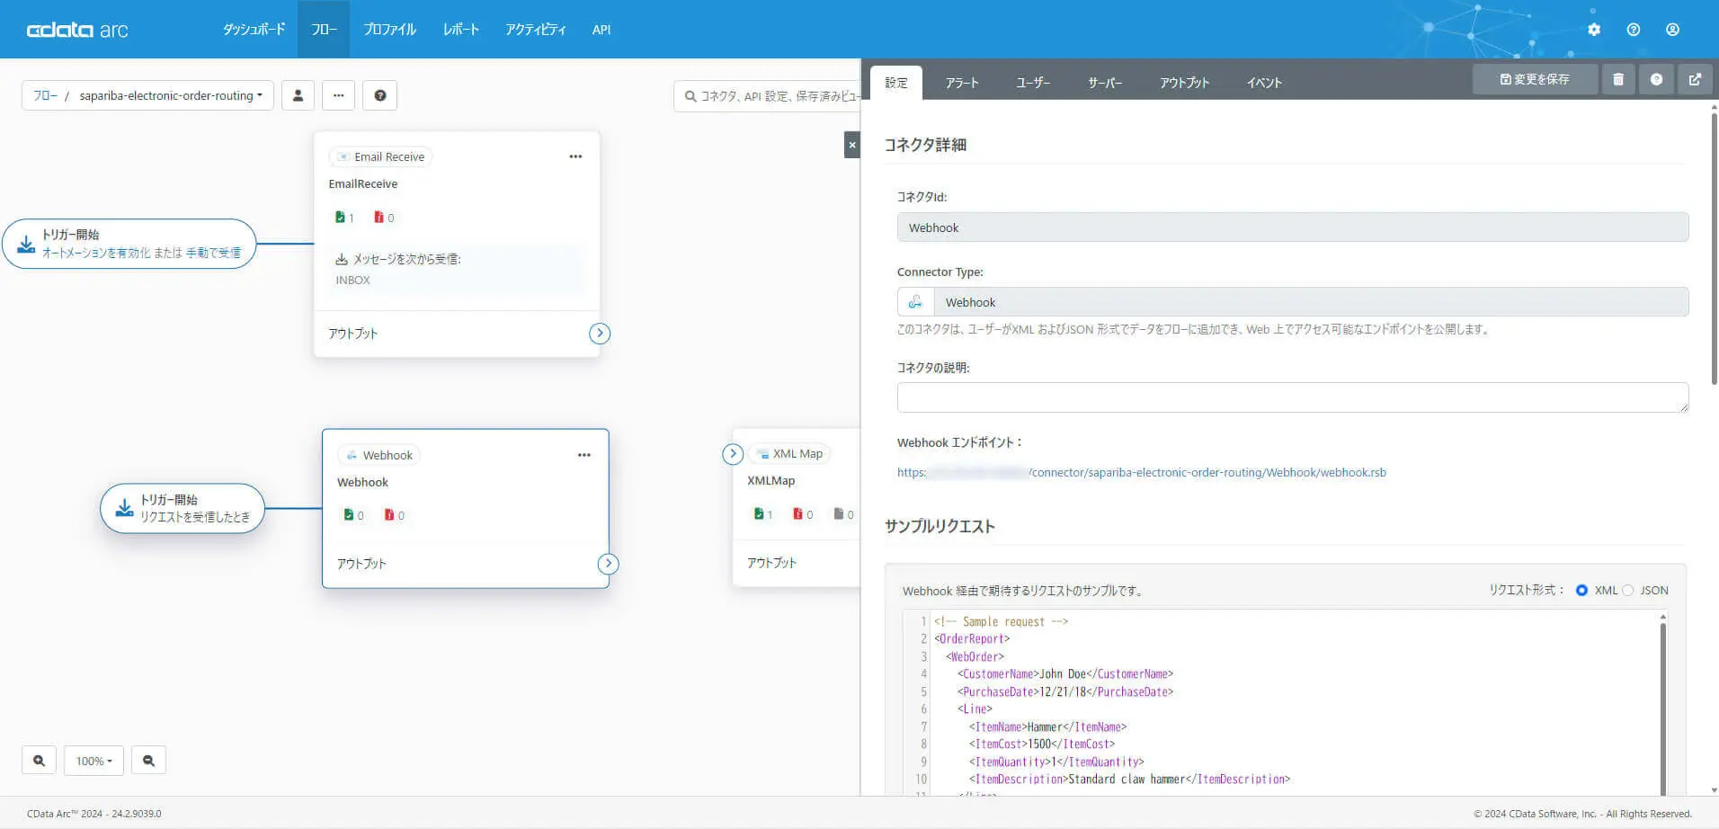Image resolution: width=1719 pixels, height=829 pixels.
Task: Switch to the 設定 tab
Action: [896, 83]
